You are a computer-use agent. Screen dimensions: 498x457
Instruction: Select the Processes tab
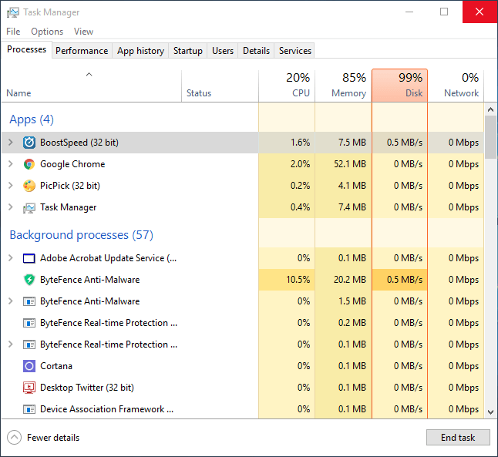click(x=27, y=49)
